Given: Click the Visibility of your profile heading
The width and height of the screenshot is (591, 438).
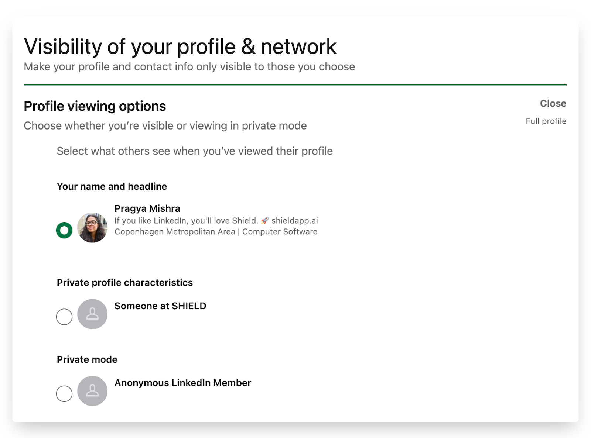Looking at the screenshot, I should (x=180, y=46).
